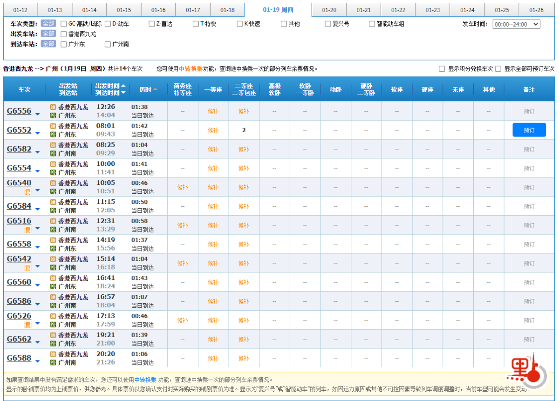This screenshot has height=401, width=559.
Task: Click the 始 origin icon in G6540 row
Action: 53,184
